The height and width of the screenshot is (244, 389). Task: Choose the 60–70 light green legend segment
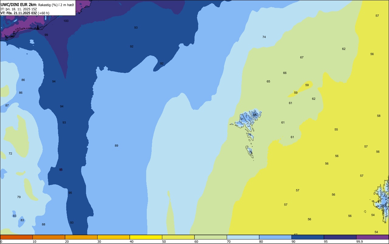click(x=211, y=237)
